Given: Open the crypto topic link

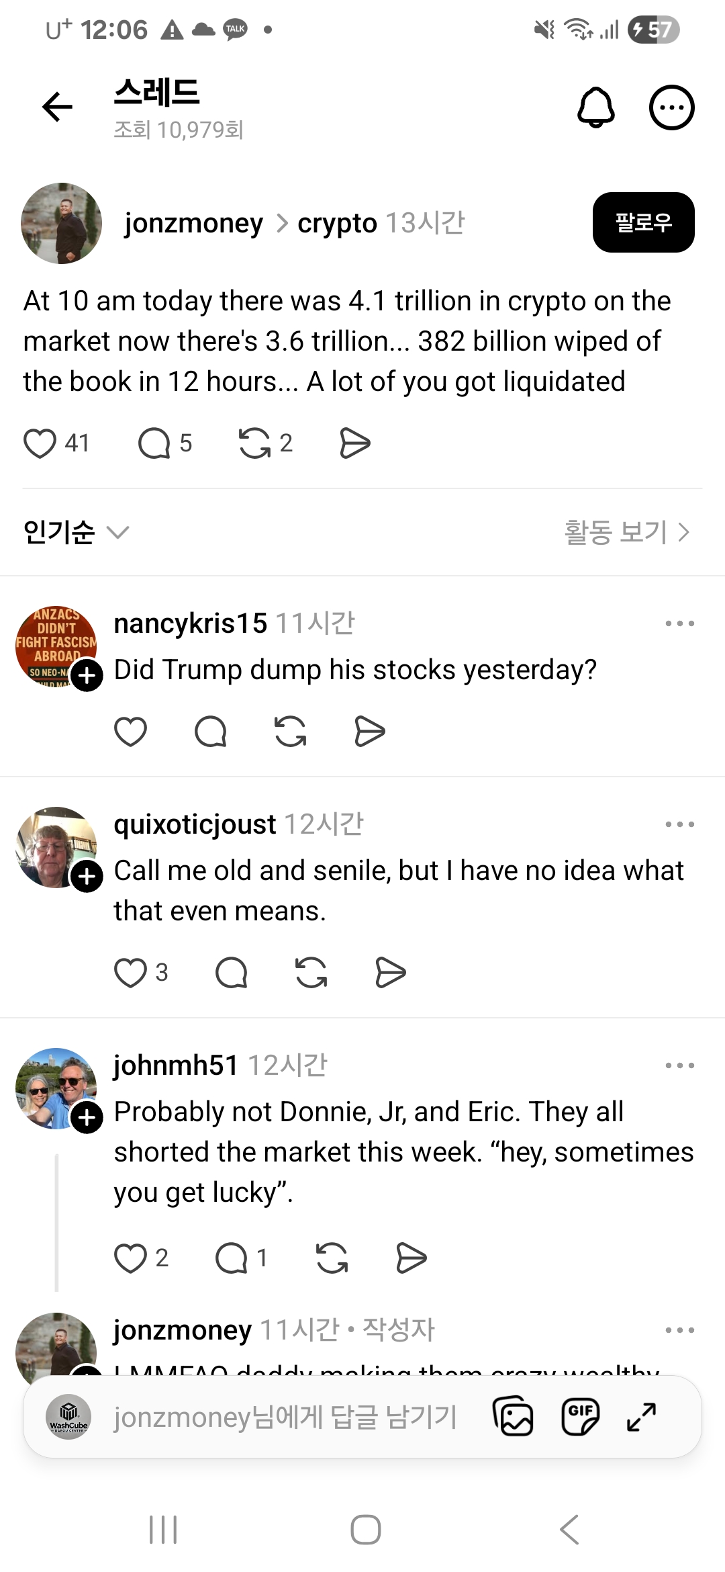Looking at the screenshot, I should [x=337, y=223].
